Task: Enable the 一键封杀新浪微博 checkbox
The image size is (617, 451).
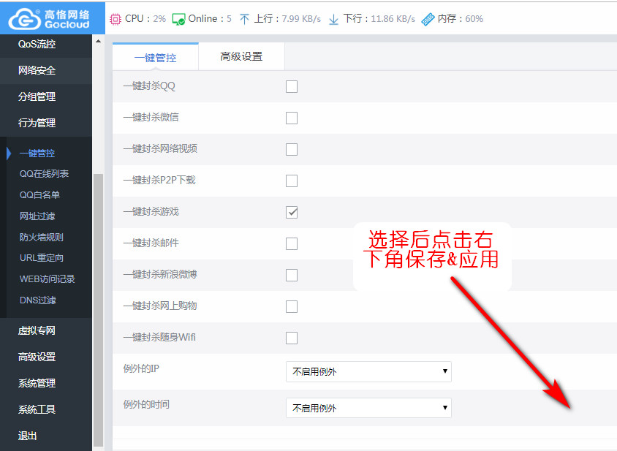Action: (292, 275)
